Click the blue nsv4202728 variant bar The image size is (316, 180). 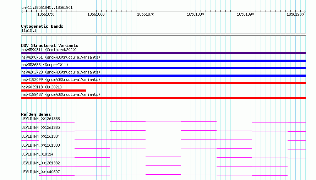pos(163,76)
